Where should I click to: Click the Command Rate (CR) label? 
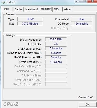pyautogui.click(x=29, y=71)
